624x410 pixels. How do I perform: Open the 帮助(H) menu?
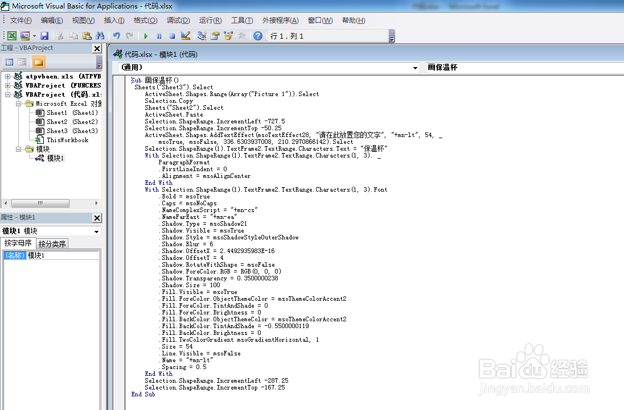pos(354,20)
